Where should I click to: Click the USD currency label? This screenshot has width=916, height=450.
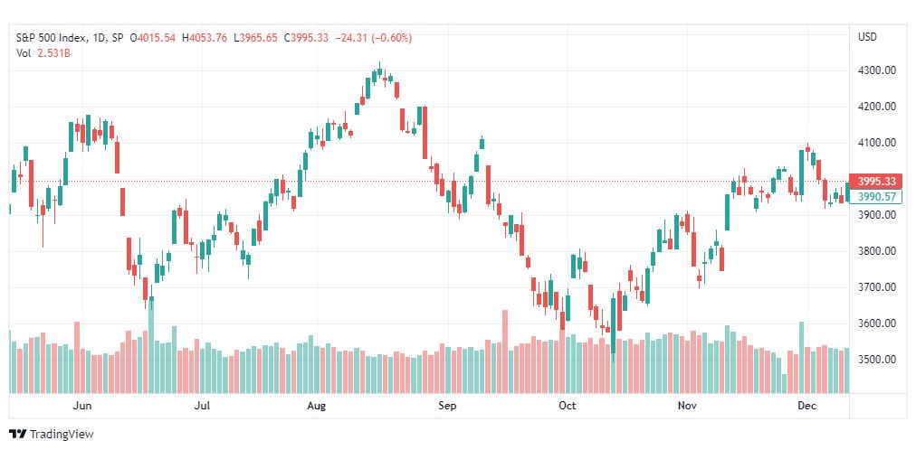coord(867,37)
